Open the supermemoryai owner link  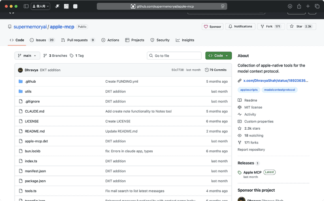click(x=30, y=27)
